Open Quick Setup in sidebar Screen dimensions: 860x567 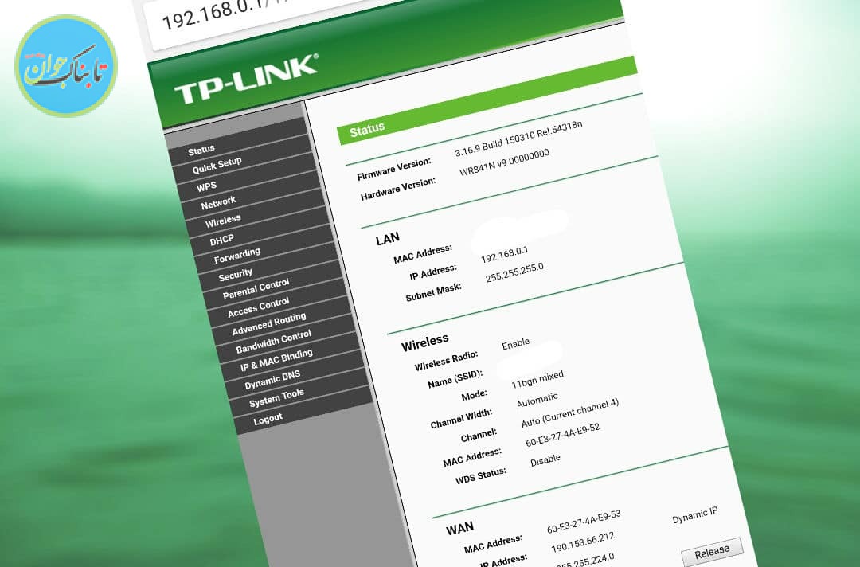[x=217, y=166]
